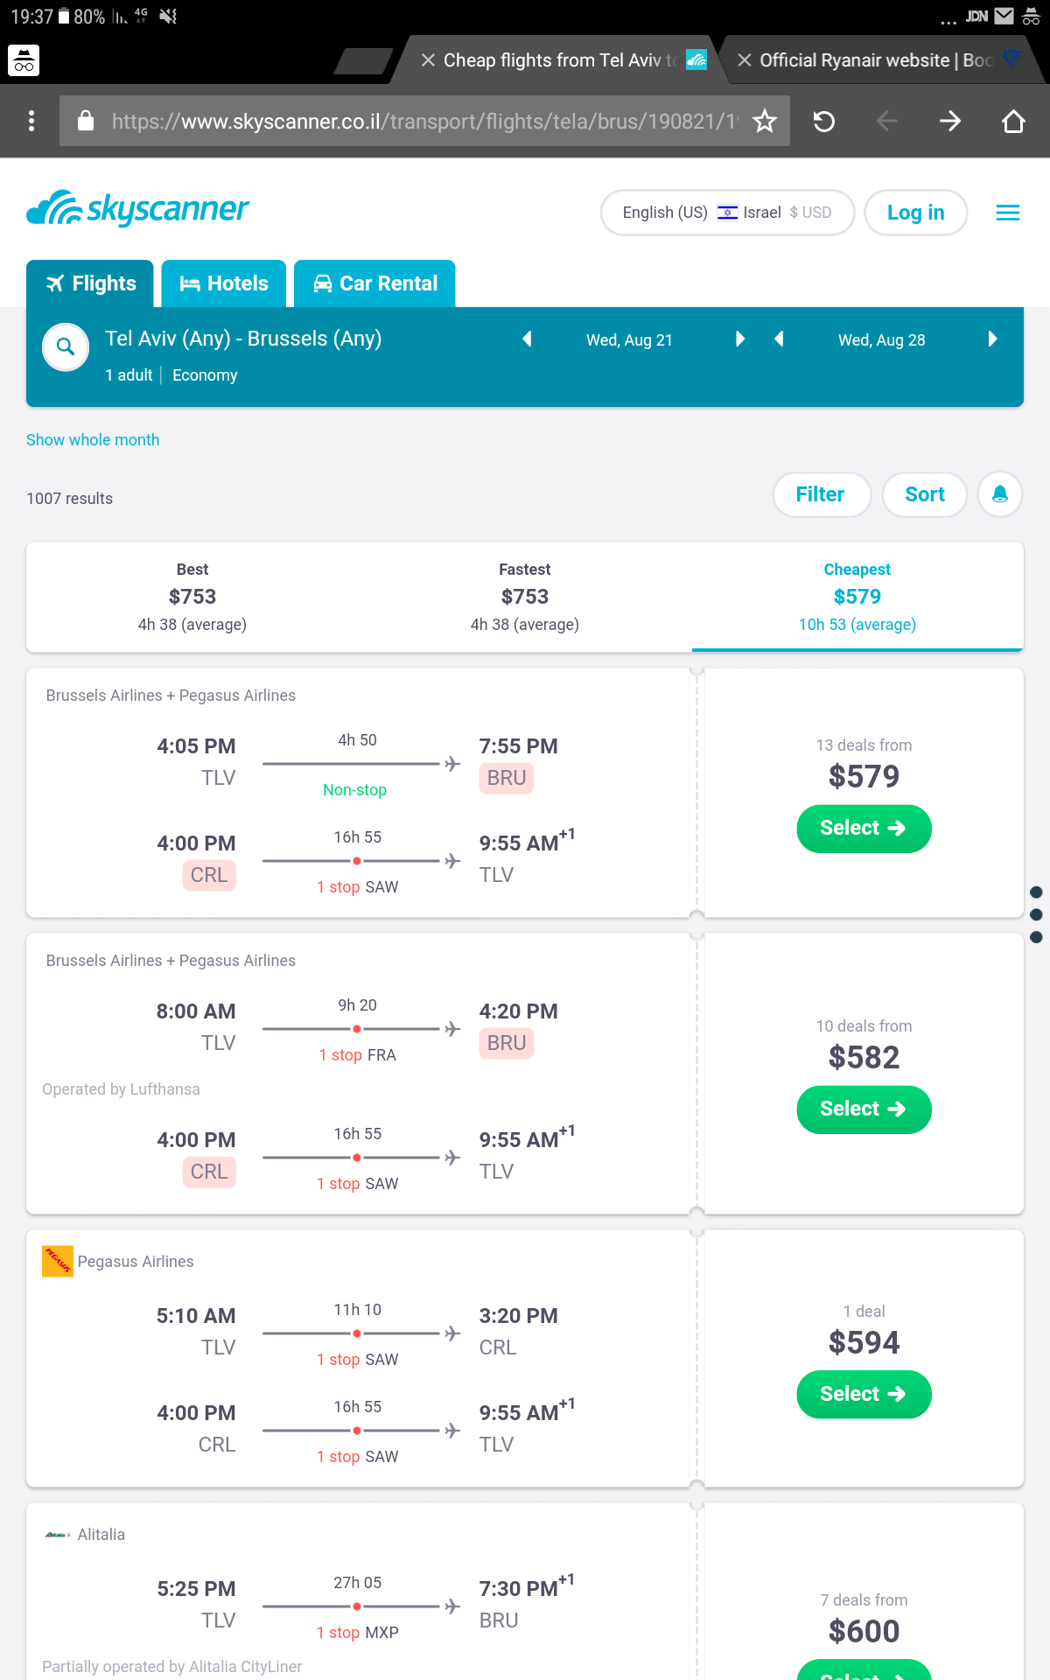The width and height of the screenshot is (1050, 1680).
Task: Click 10 deals from text
Action: (864, 1026)
